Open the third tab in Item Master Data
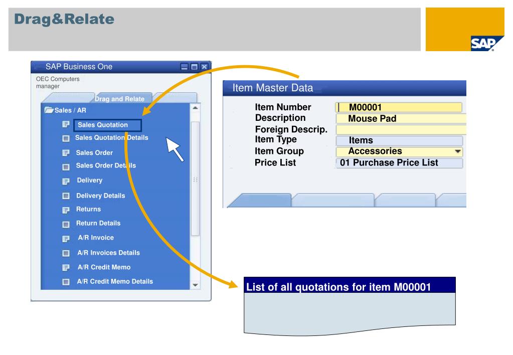This screenshot has width=513, height=355. pyautogui.click(x=405, y=200)
